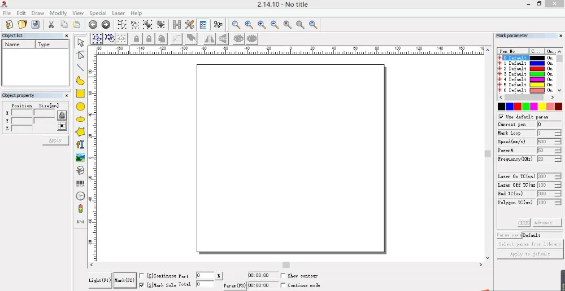Cut selection with the scissors icon
Screen dimensions: 565x291
[51, 24]
